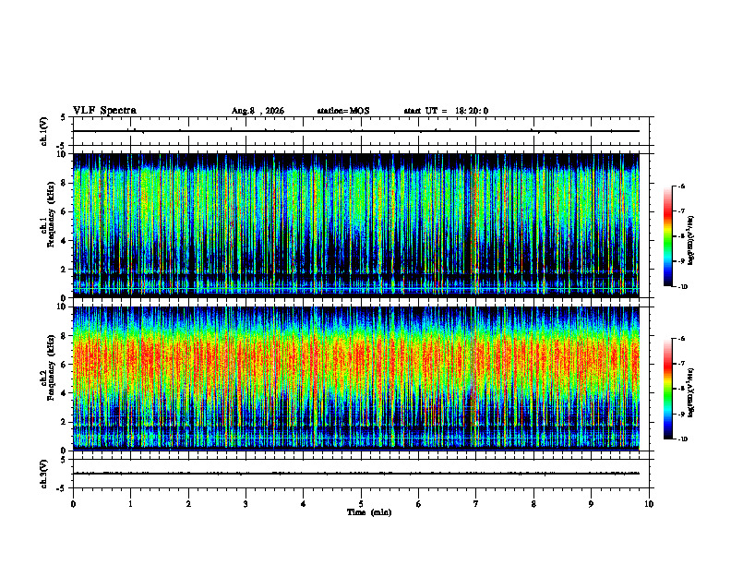Image resolution: width=731 pixels, height=565 pixels.
Task: Click inside the ch.1 spectrogram panel
Action: (355, 225)
